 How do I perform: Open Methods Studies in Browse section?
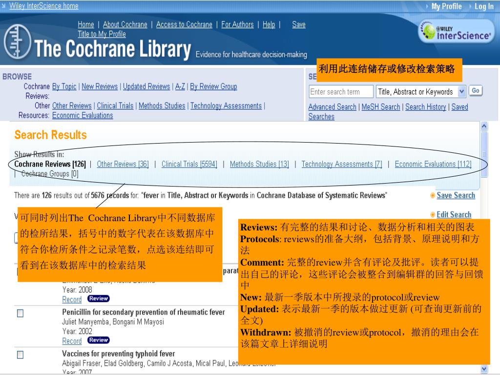click(x=162, y=105)
